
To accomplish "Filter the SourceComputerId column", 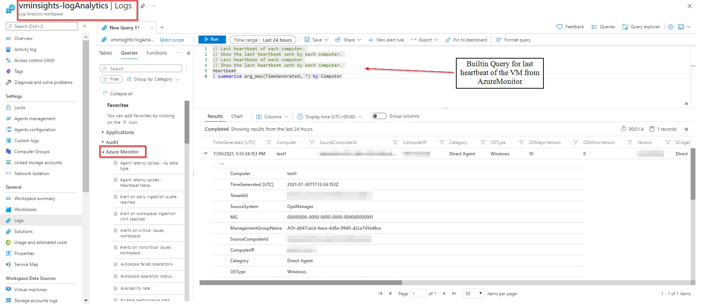I will 395,142.
